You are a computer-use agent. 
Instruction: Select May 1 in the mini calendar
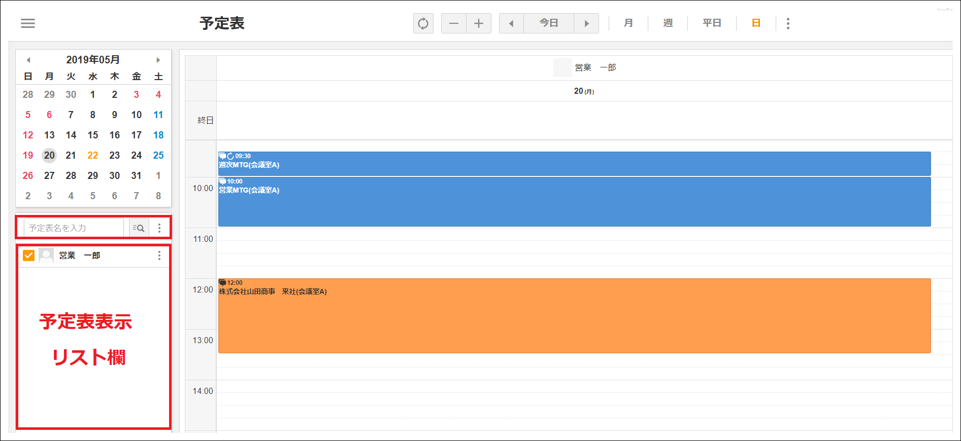(92, 94)
